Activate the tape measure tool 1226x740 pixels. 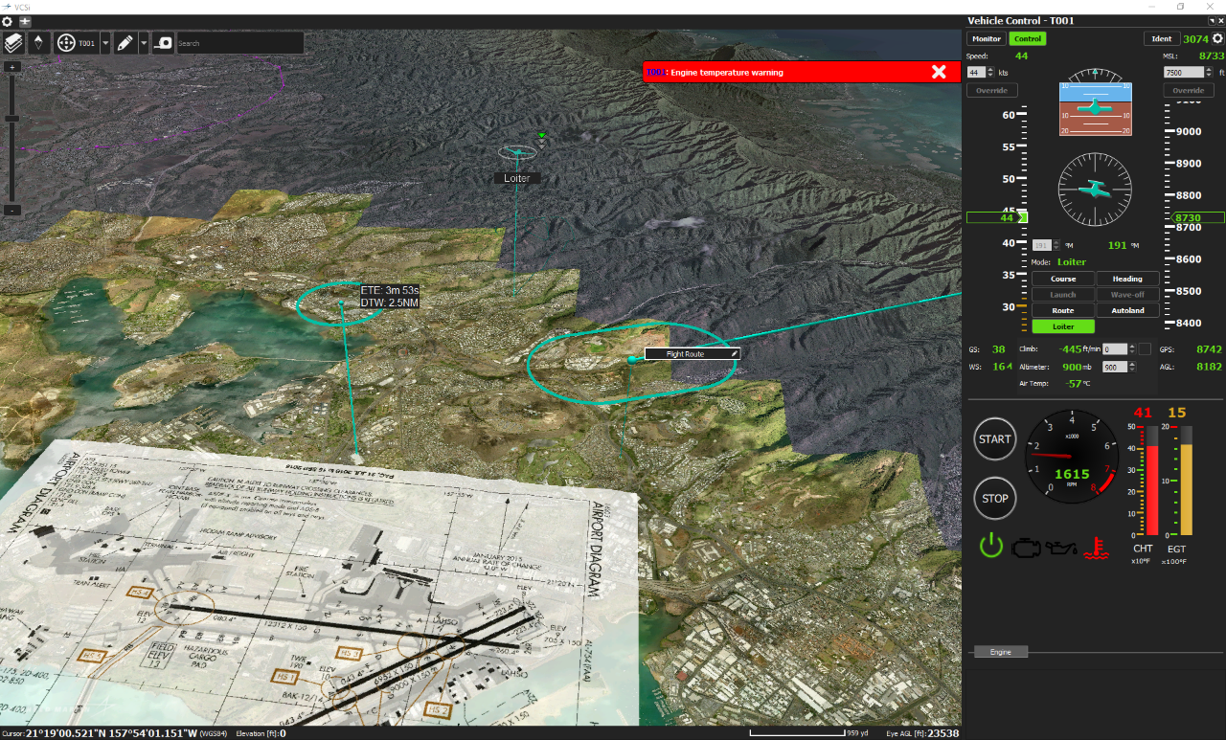click(x=163, y=43)
